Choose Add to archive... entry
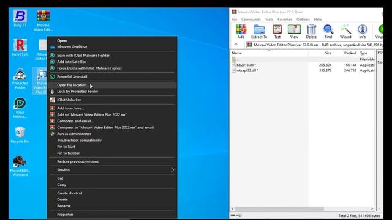Image resolution: width=392 pixels, height=220 pixels. coord(112,108)
